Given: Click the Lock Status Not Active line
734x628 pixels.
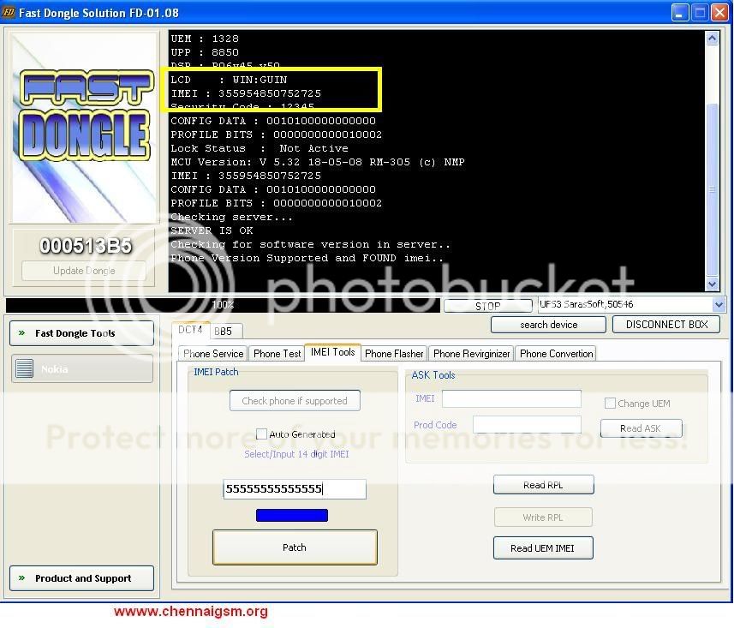Looking at the screenshot, I should 260,148.
